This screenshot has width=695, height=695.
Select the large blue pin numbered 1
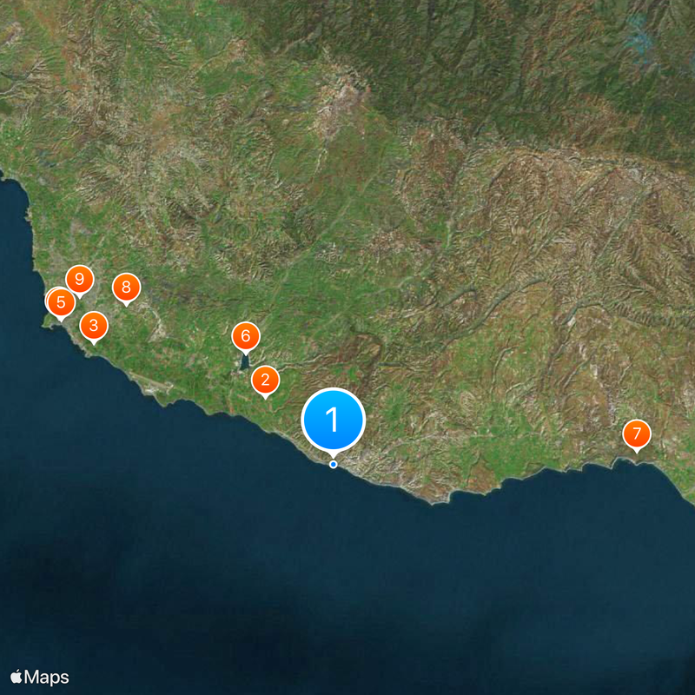(x=333, y=420)
